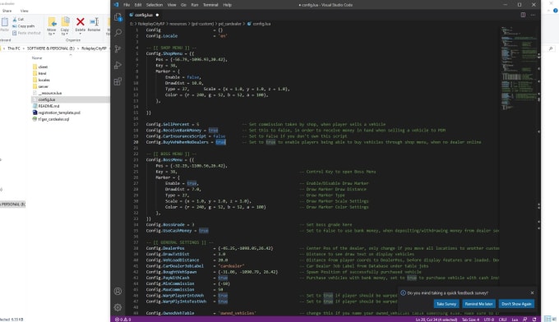
Task: Open the Run and Debug view
Action: [118, 65]
